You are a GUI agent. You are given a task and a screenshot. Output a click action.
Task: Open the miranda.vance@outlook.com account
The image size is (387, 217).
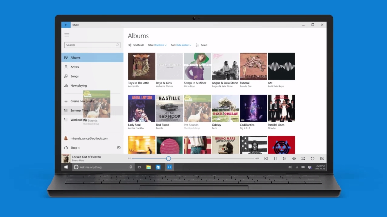click(89, 138)
